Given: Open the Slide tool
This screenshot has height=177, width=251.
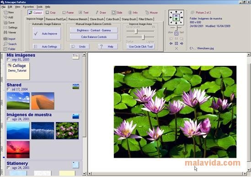Looking at the screenshot, I should [x=117, y=12].
